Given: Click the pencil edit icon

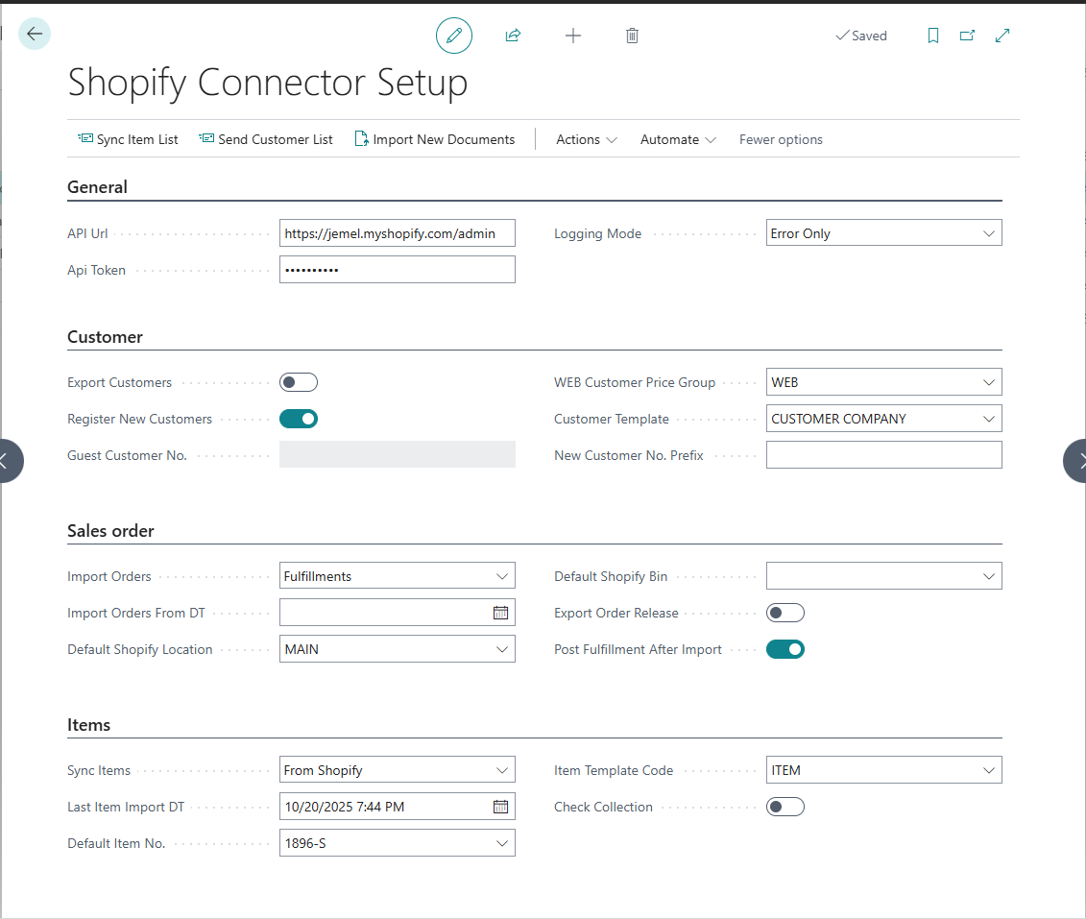Looking at the screenshot, I should (454, 36).
